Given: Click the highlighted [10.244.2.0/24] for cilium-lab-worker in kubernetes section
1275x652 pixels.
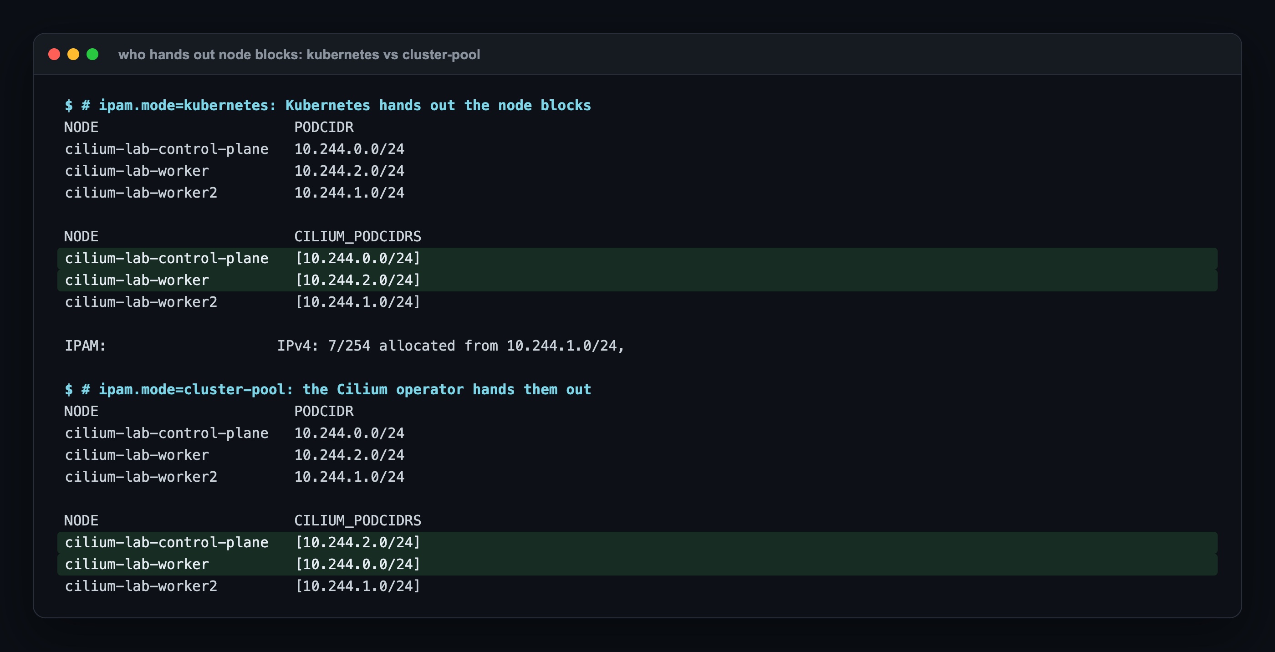Looking at the screenshot, I should 357,280.
